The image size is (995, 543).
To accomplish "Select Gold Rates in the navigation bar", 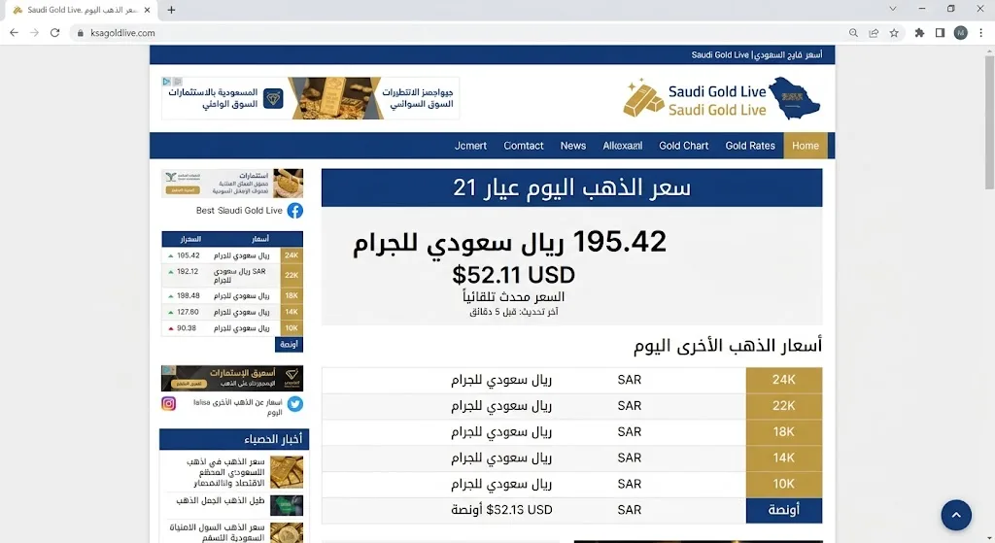I will click(750, 146).
